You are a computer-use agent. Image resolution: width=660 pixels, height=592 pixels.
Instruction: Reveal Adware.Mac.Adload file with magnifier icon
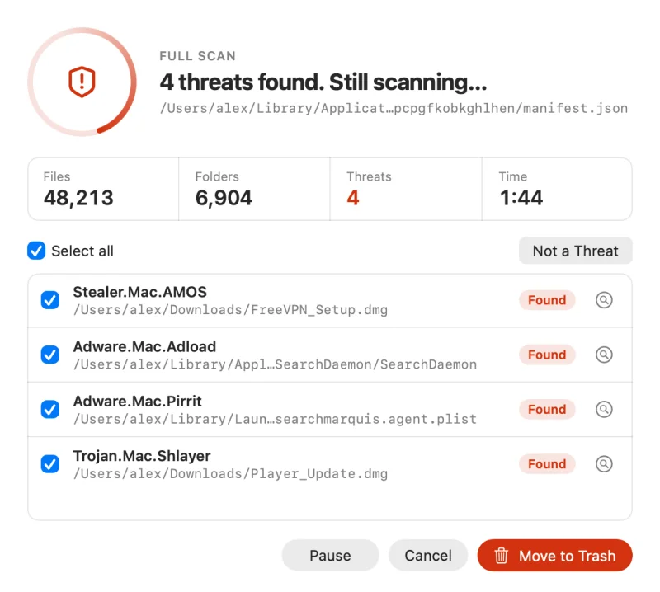pos(604,355)
